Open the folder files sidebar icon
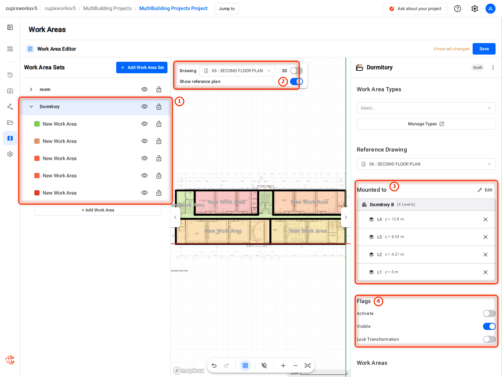Viewport: 502px width, 377px height. point(10,122)
